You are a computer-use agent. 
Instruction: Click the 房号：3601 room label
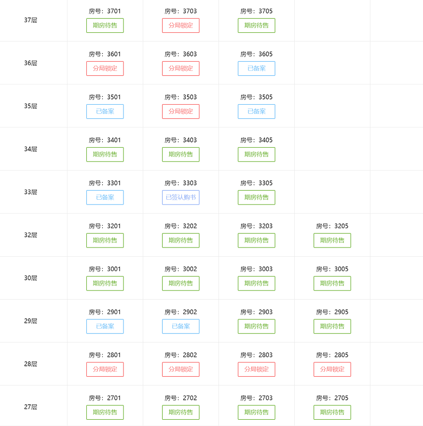(105, 54)
